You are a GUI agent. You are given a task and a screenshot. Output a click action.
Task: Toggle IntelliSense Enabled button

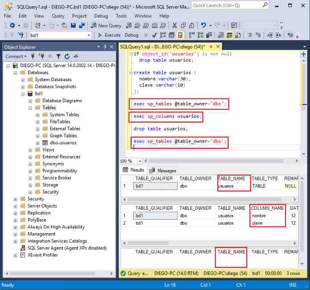(x=180, y=35)
